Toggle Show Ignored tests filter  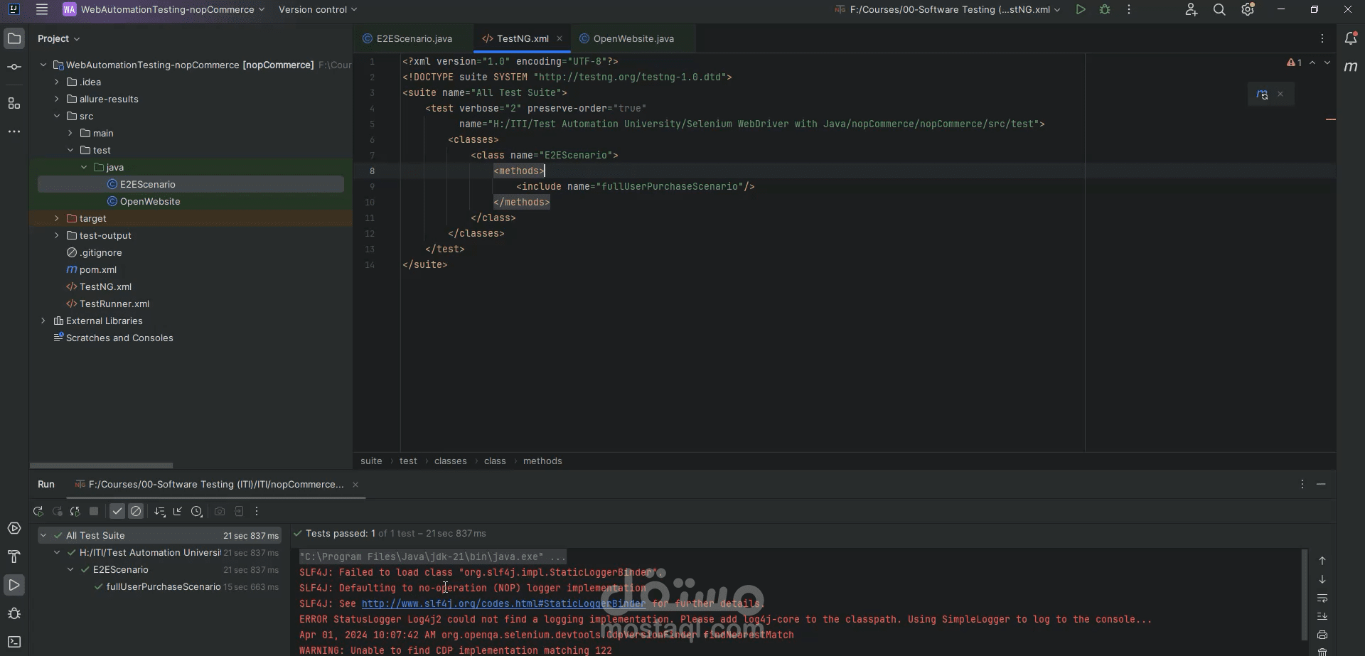point(137,511)
